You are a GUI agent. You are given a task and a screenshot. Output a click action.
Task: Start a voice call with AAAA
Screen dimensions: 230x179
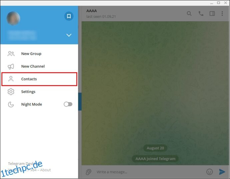[201, 13]
